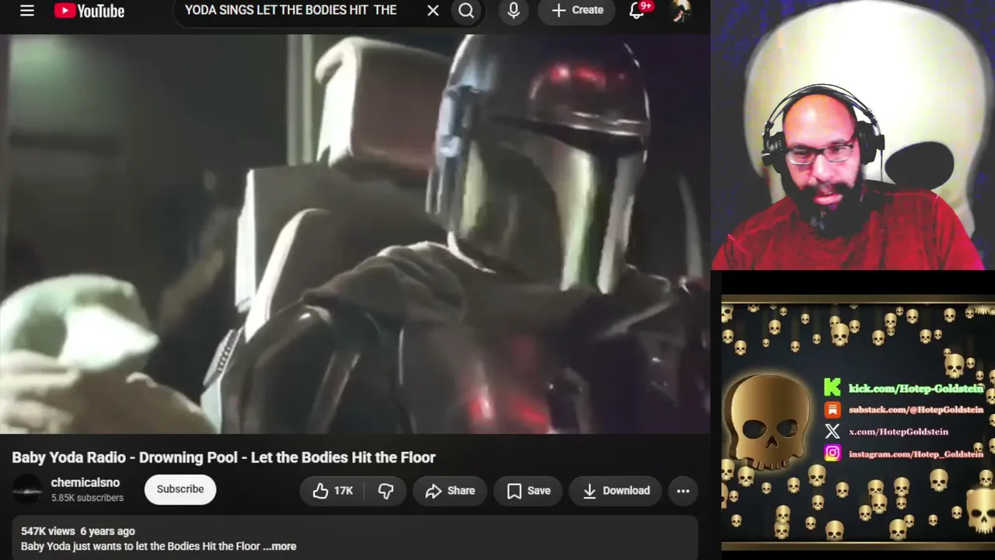Click the 'Baby Yoda just wants' description text
This screenshot has height=560, width=995.
point(141,546)
